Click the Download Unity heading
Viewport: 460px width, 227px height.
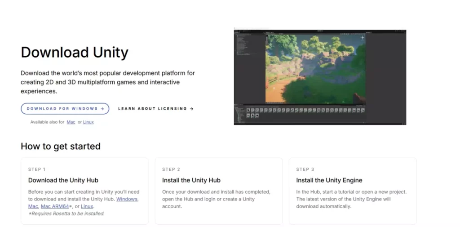pos(75,53)
